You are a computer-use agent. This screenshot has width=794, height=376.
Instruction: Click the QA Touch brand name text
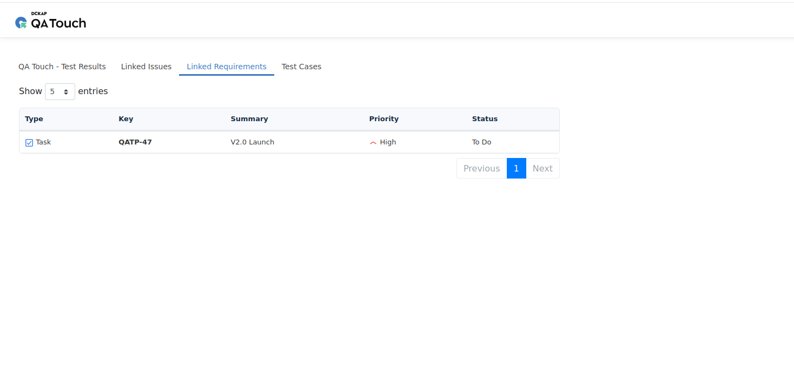pos(58,23)
